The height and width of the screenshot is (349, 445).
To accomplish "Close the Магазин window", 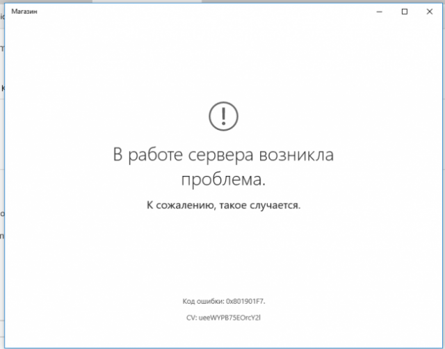I will click(x=430, y=12).
